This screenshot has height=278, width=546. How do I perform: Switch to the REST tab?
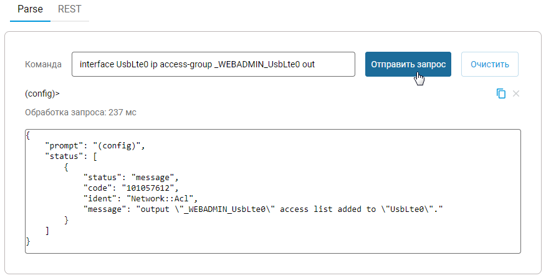pos(70,10)
